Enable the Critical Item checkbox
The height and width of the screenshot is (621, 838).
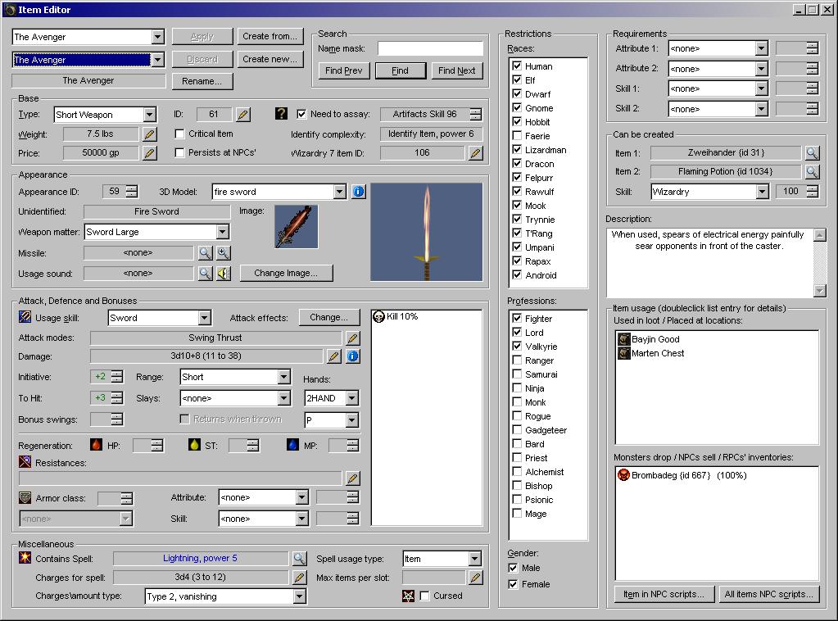(x=180, y=134)
